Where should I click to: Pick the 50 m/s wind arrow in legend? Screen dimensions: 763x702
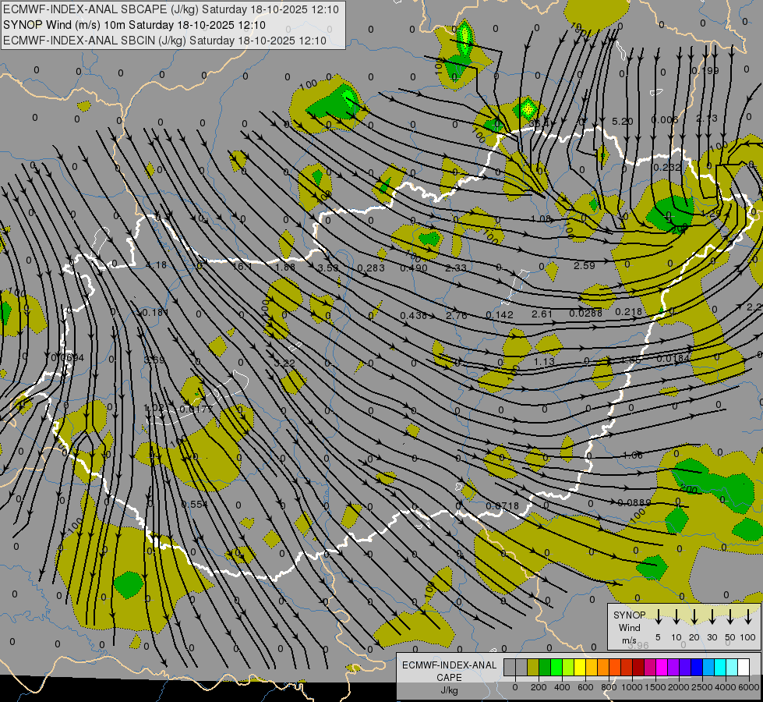pyautogui.click(x=729, y=617)
